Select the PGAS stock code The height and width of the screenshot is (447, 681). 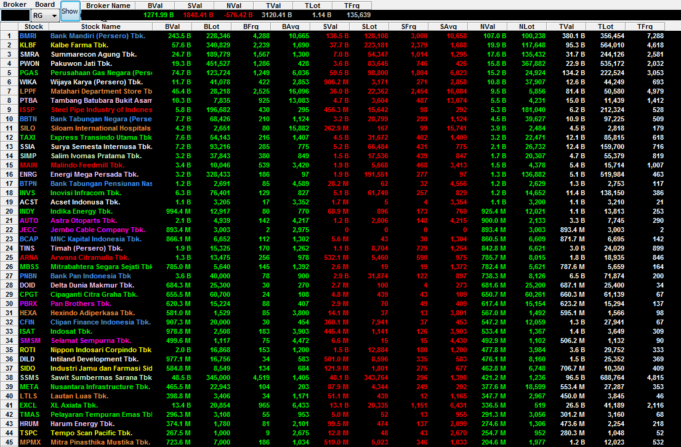click(29, 73)
